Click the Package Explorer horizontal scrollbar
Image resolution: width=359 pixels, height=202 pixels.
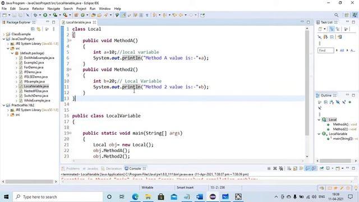click(x=29, y=182)
